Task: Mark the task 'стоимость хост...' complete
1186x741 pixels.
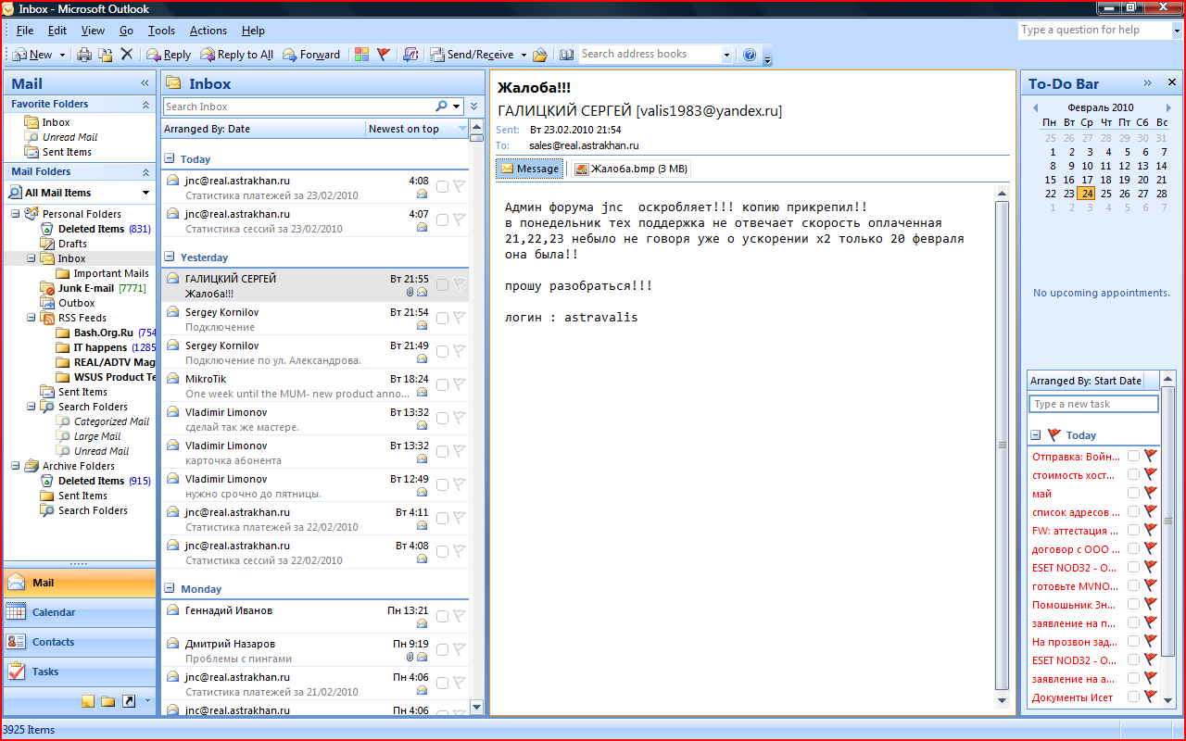Action: [1133, 474]
